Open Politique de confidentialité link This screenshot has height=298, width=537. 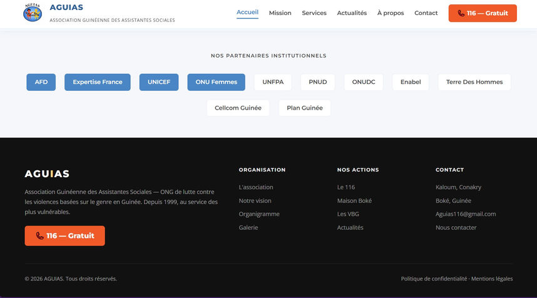point(434,279)
